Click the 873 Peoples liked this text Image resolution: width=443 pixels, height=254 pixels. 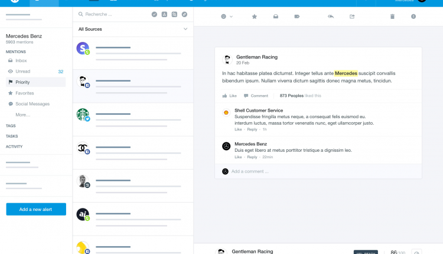tap(300, 96)
